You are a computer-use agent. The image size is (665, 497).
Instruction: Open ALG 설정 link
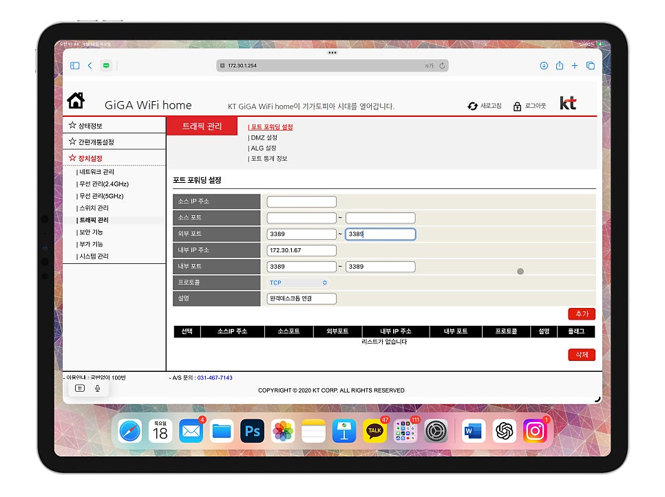pyautogui.click(x=264, y=148)
